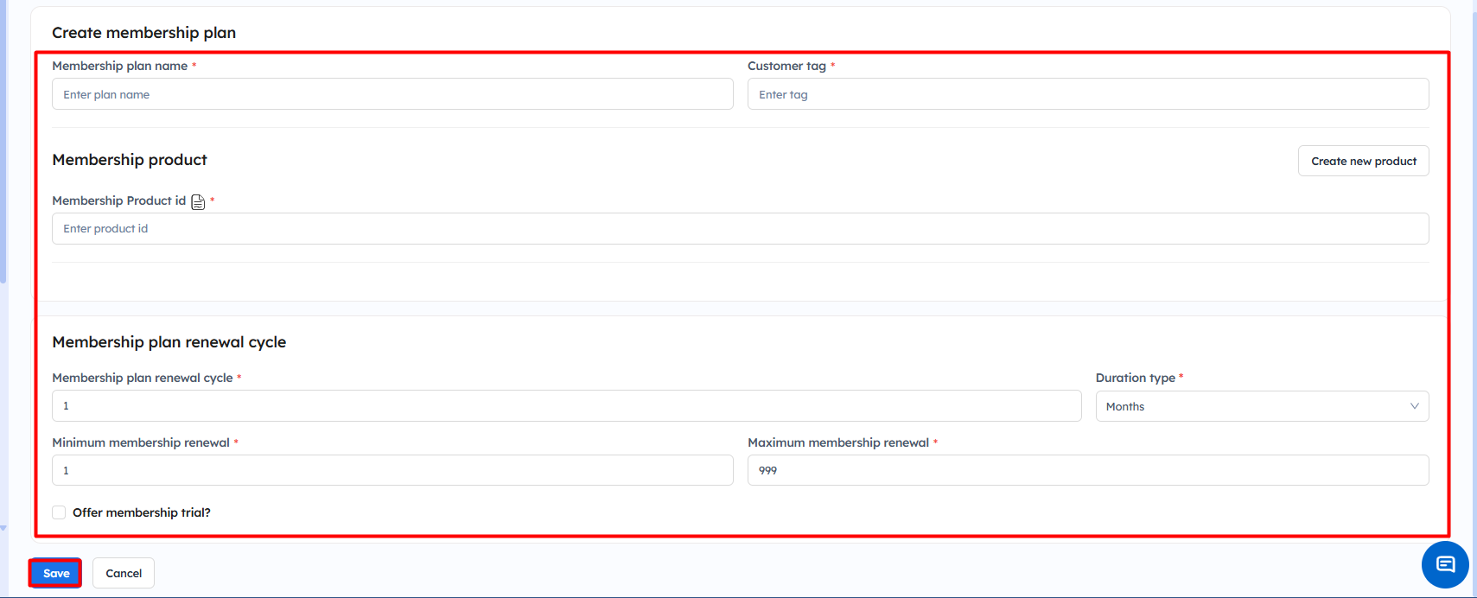This screenshot has width=1477, height=598.
Task: Click the Duration type label
Action: pos(1135,378)
